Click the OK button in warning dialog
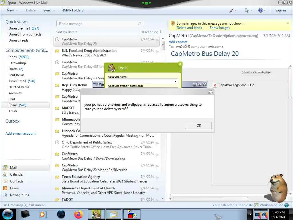 [x=199, y=125]
